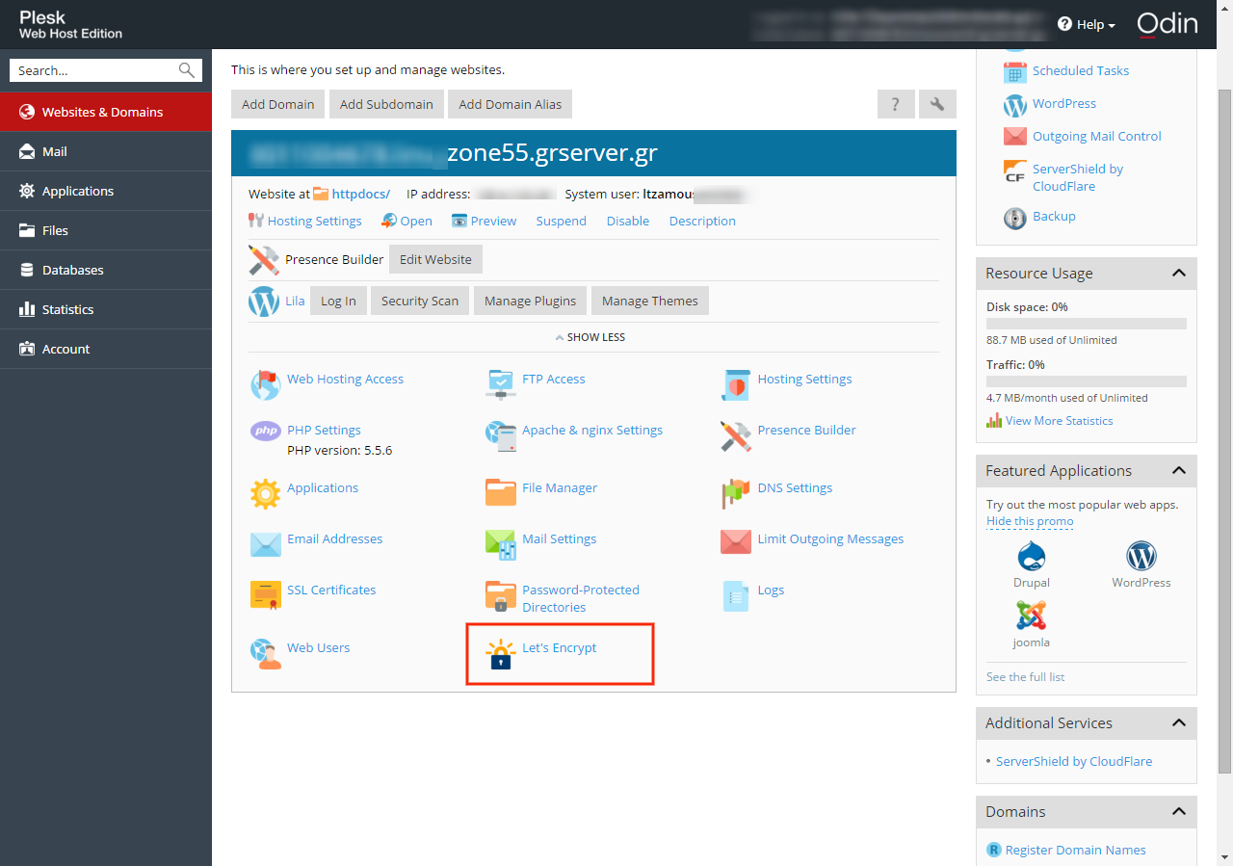
Task: Click the wrench settings button
Action: (937, 104)
